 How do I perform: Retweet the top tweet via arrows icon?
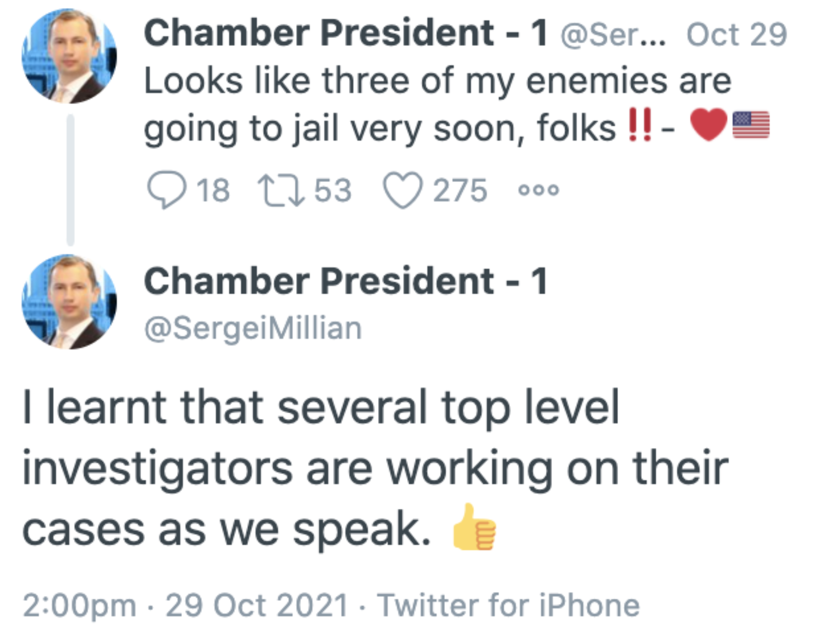pos(281,190)
